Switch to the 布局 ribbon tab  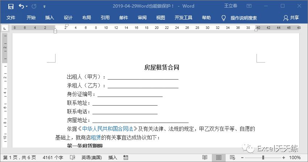86,18
